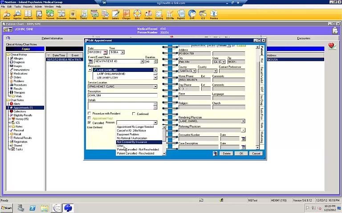
Task: Click the Windows Start button
Action: 7,208
